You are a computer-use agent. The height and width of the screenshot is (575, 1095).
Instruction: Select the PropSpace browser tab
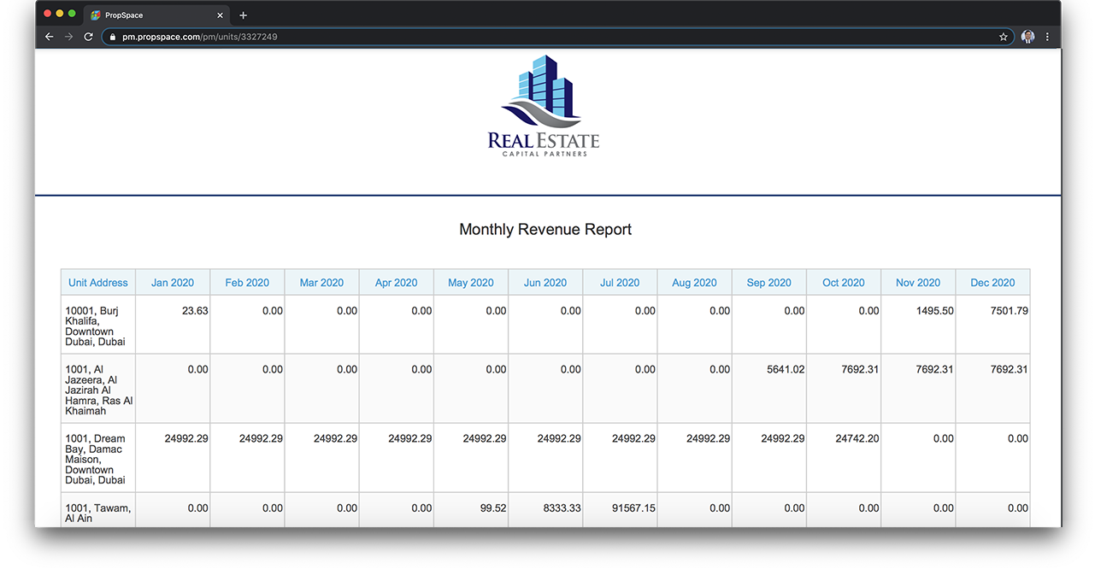tap(156, 15)
